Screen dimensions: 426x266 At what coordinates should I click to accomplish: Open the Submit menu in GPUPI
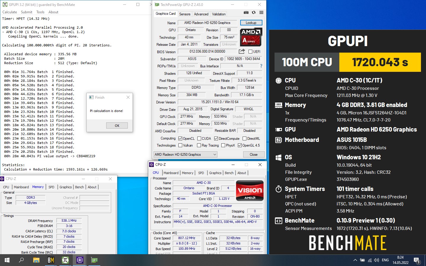tap(27, 12)
